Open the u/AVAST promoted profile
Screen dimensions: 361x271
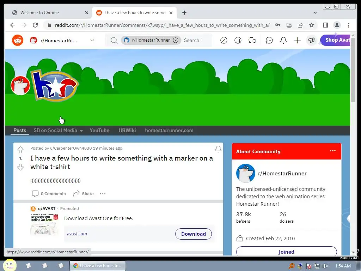[47, 209]
